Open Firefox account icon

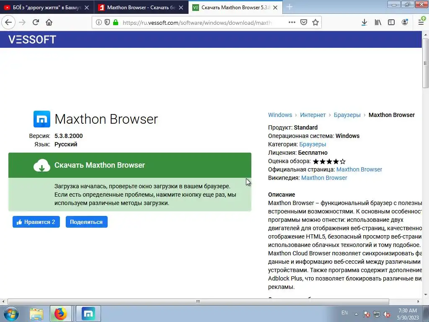405,23
